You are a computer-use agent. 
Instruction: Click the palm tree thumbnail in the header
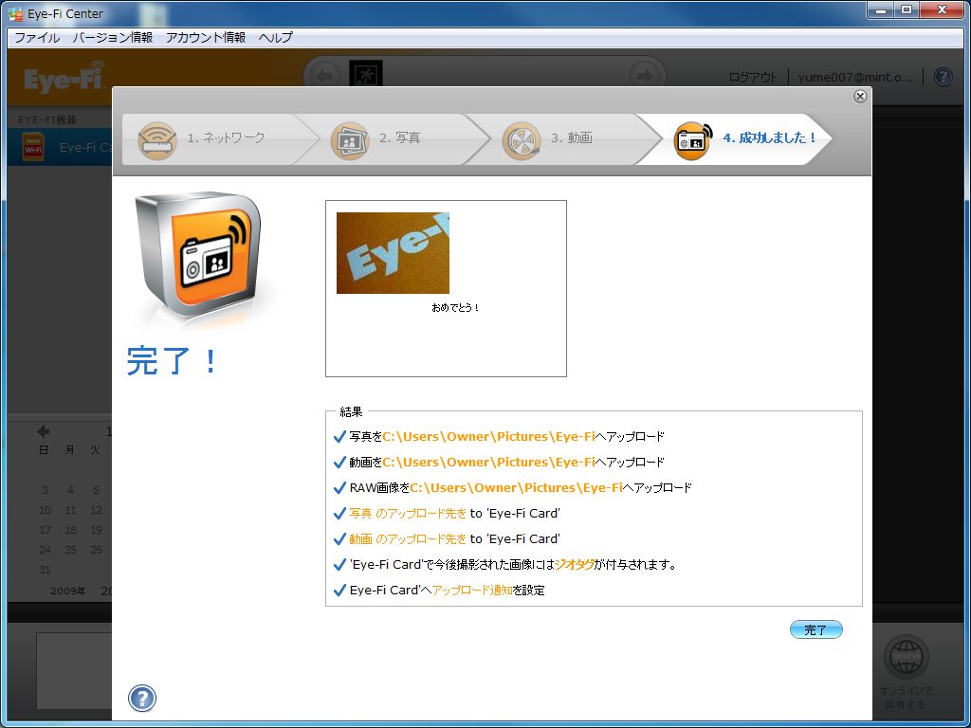(x=366, y=74)
